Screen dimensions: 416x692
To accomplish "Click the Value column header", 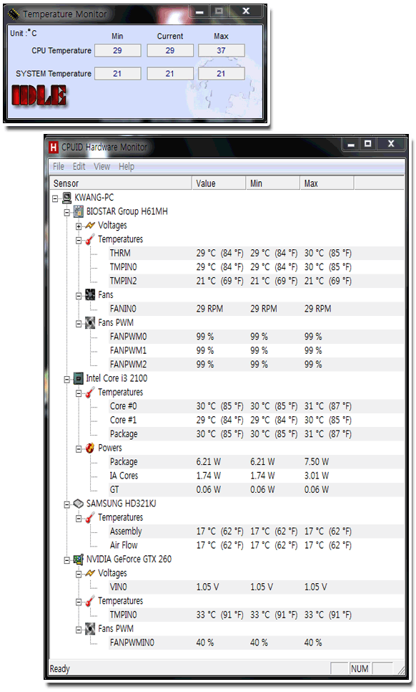I will [219, 183].
